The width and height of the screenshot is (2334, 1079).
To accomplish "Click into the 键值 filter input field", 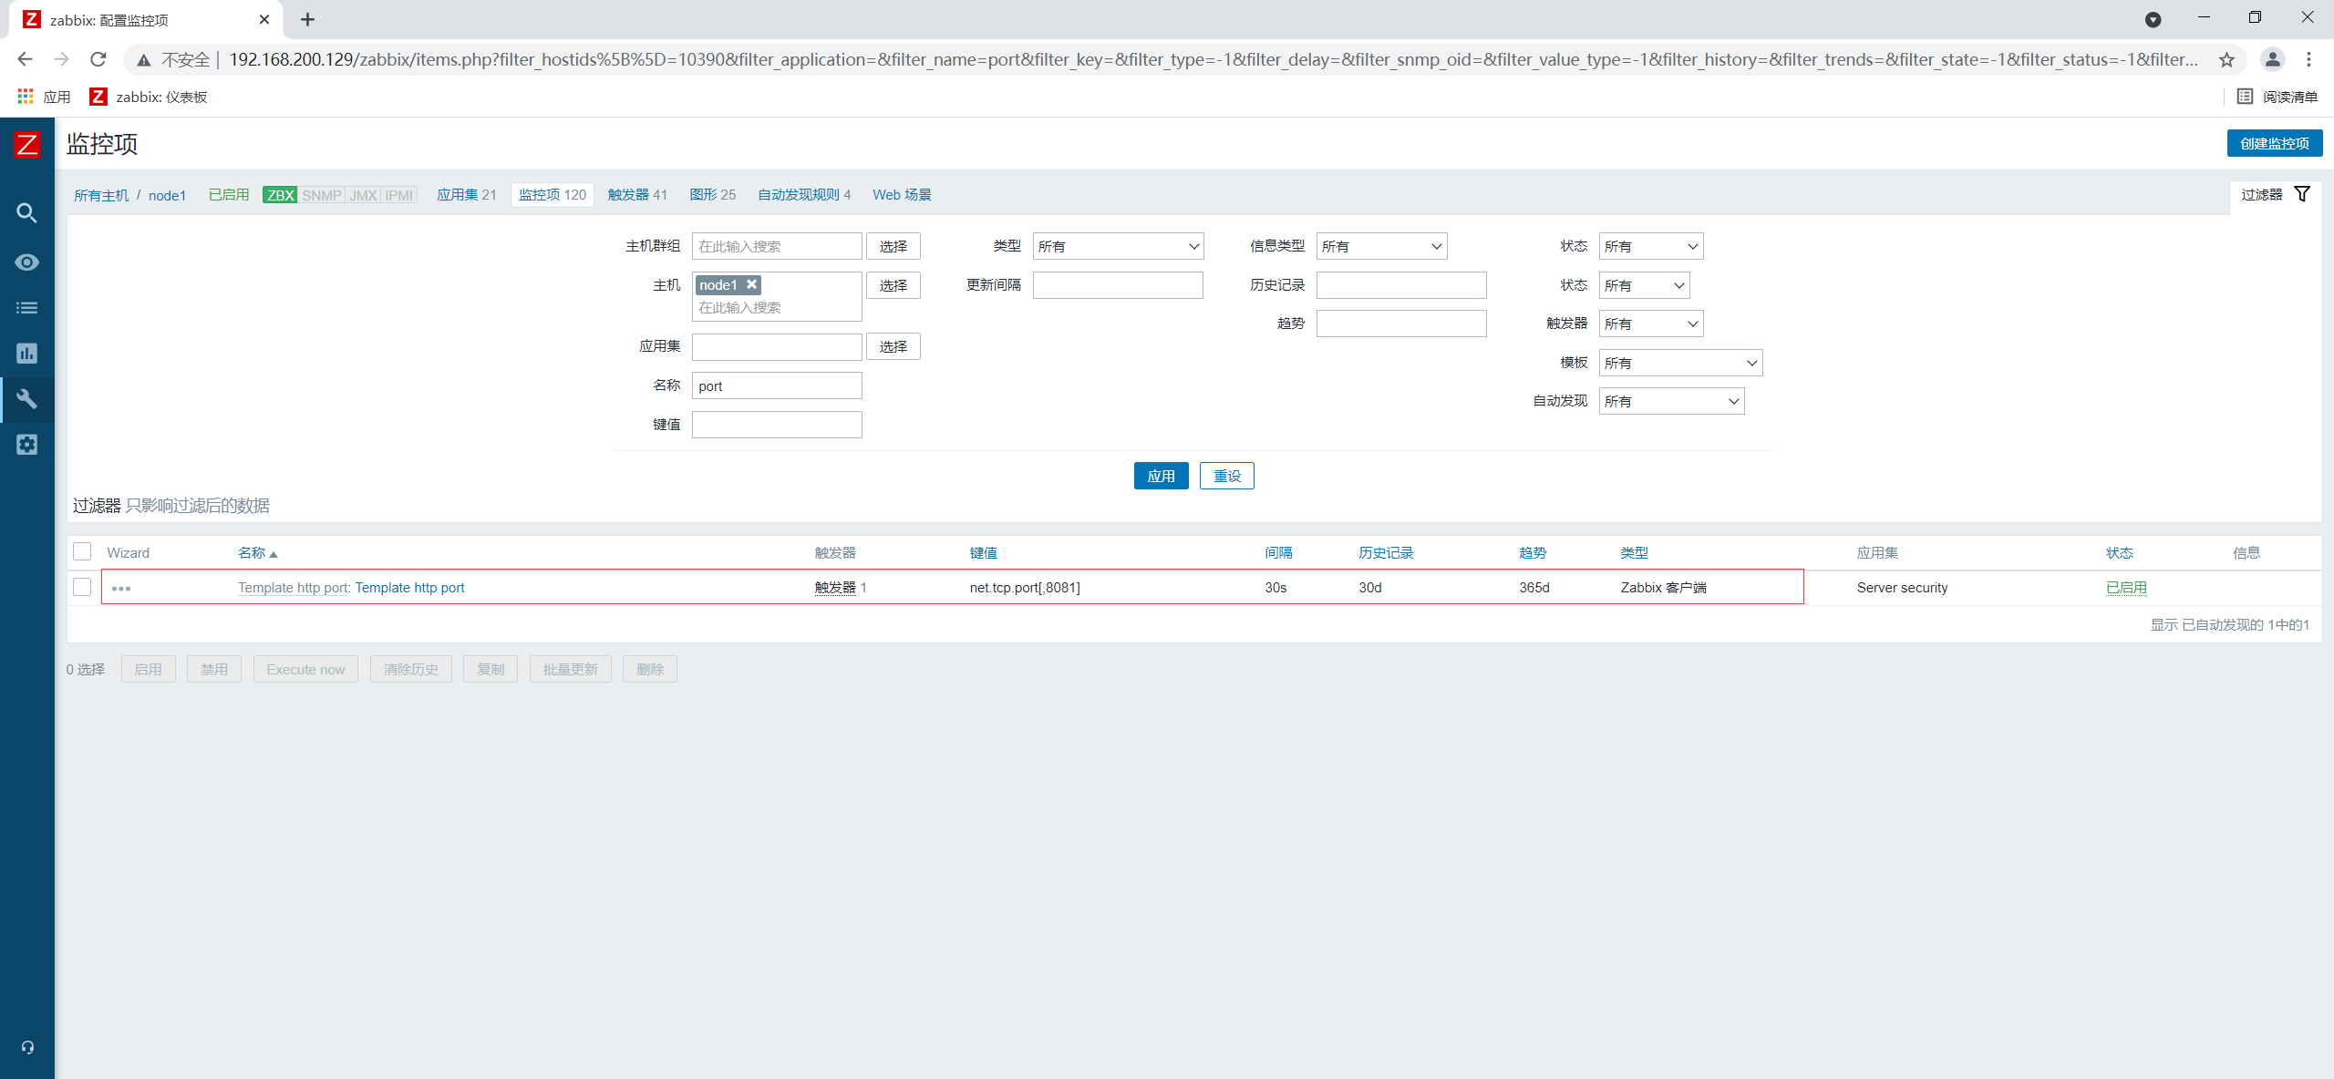I will (777, 425).
